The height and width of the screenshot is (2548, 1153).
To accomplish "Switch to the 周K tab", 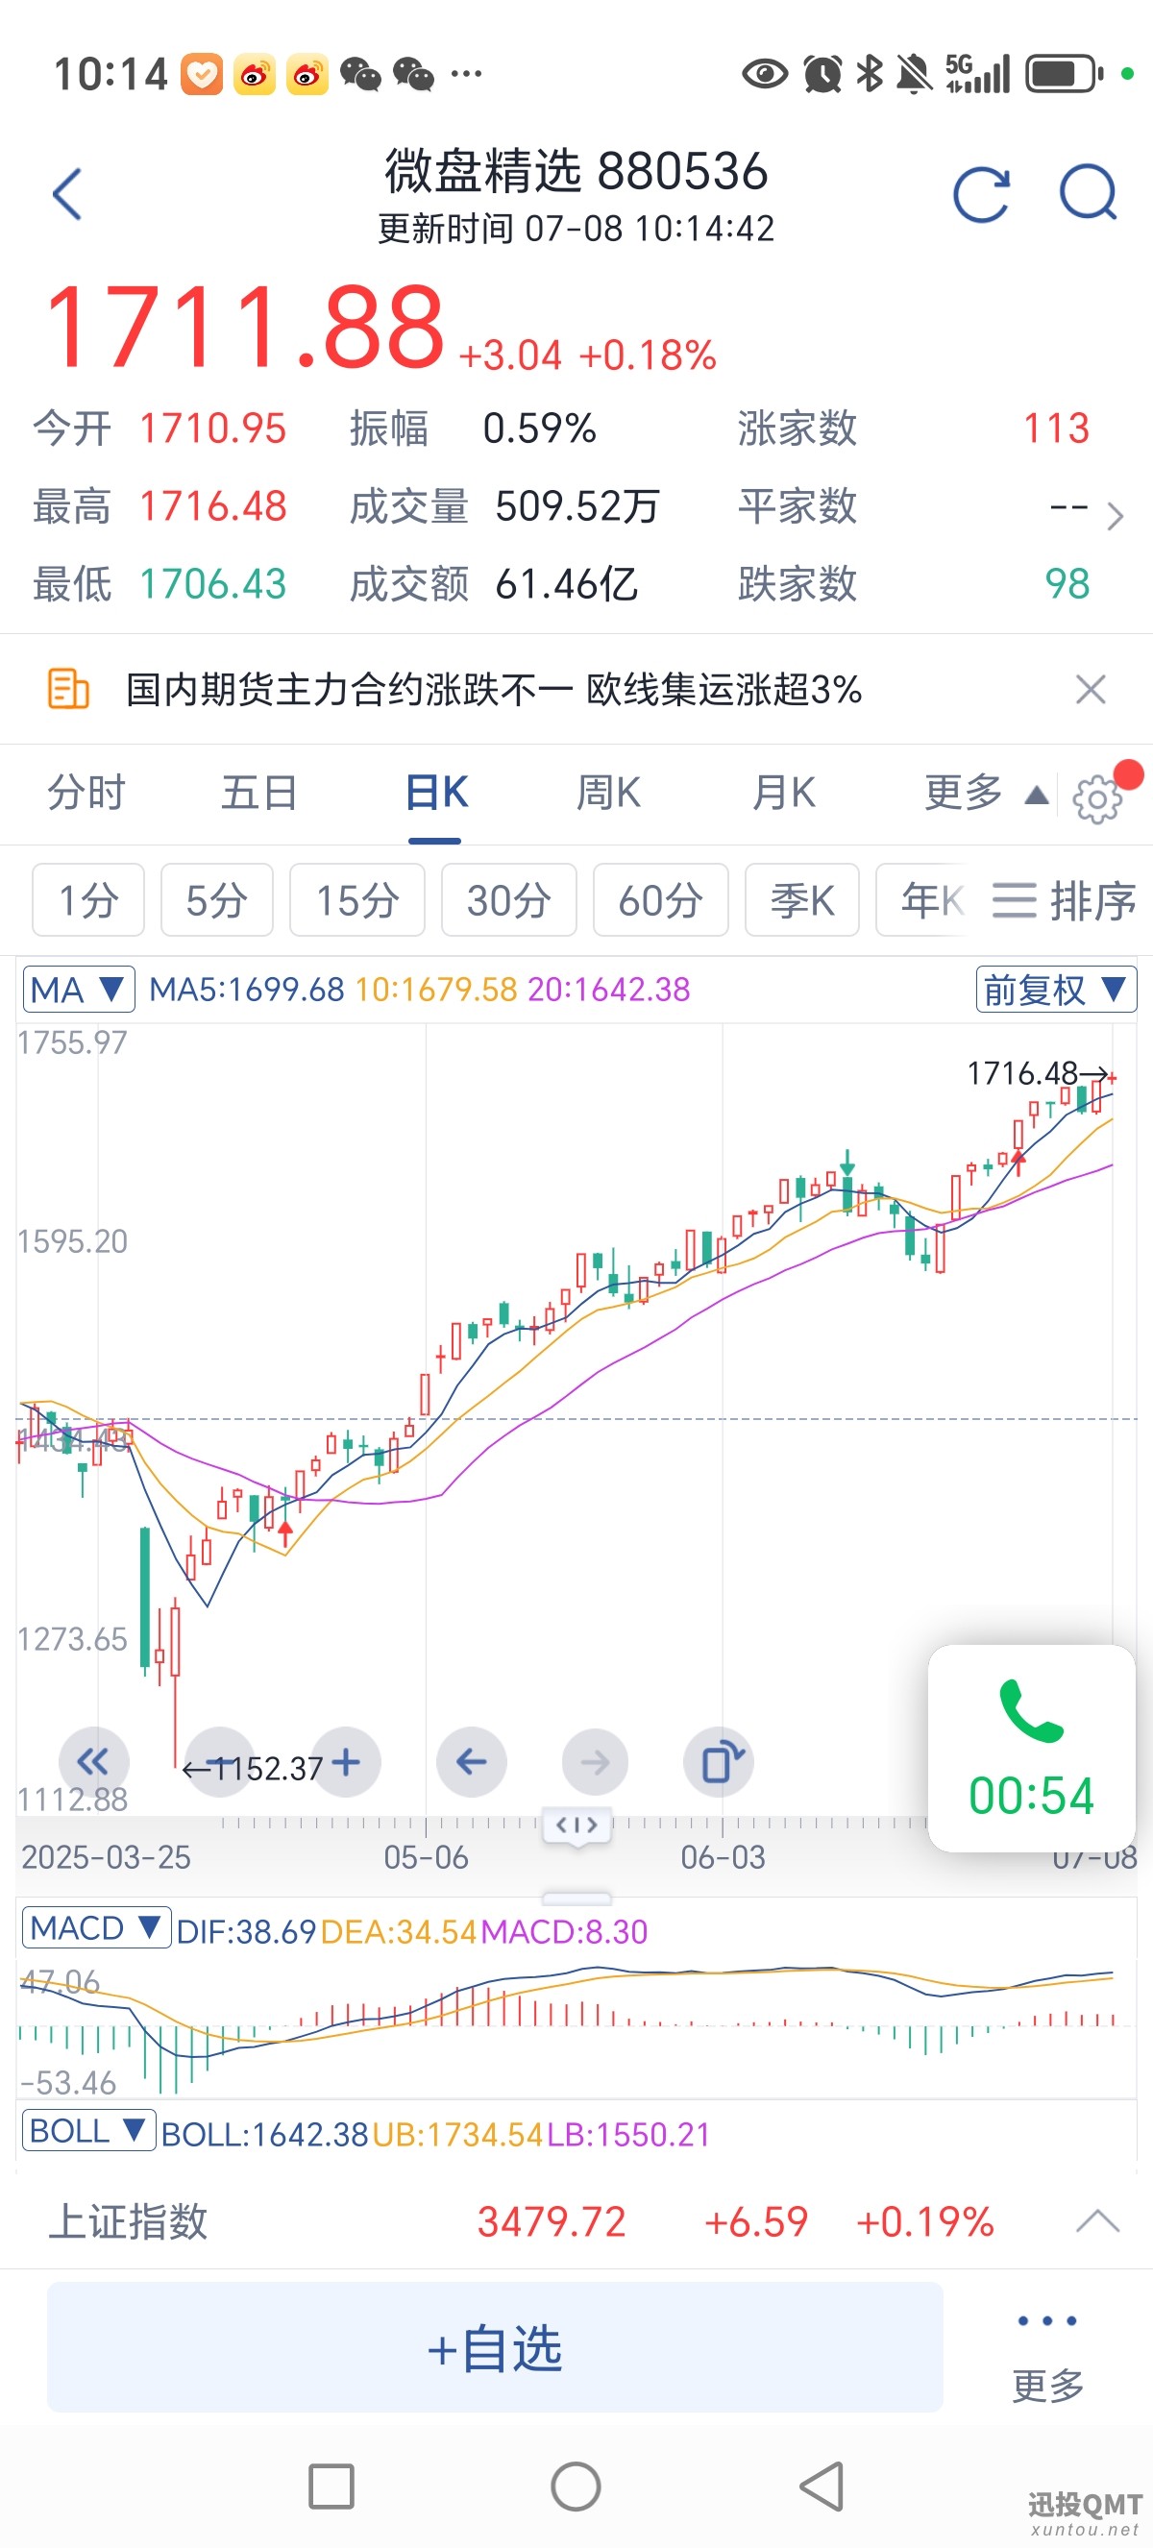I will pos(608,794).
